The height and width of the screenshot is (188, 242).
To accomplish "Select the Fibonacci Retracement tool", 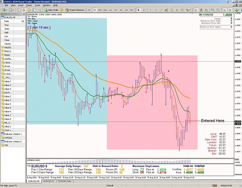I will pos(172,10).
